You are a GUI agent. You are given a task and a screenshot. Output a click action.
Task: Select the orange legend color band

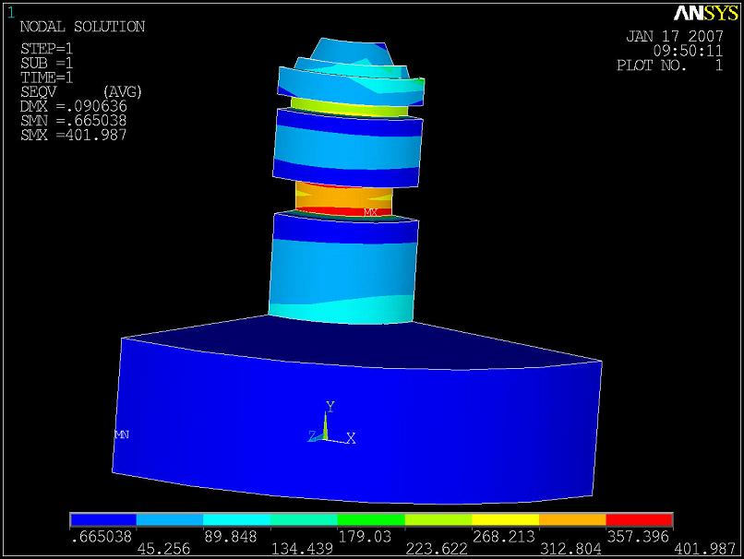click(x=572, y=520)
